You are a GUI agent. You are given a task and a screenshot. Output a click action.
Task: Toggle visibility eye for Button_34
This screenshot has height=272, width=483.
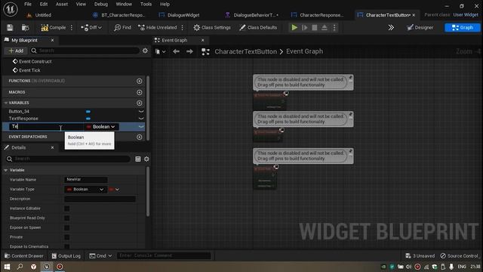[141, 111]
